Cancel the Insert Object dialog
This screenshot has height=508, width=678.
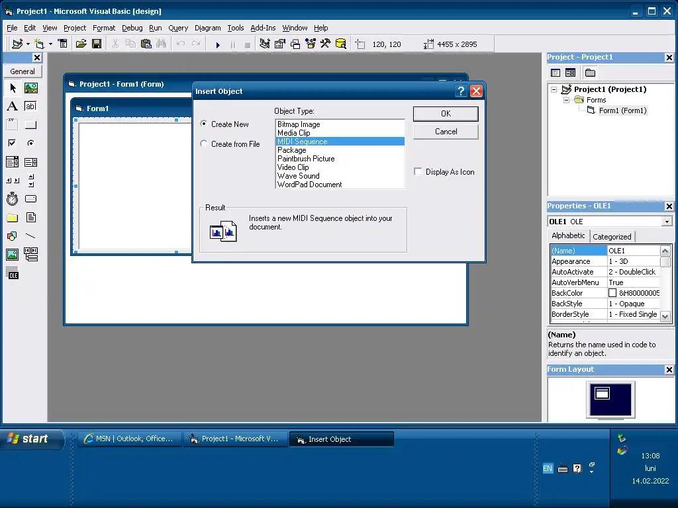click(446, 132)
